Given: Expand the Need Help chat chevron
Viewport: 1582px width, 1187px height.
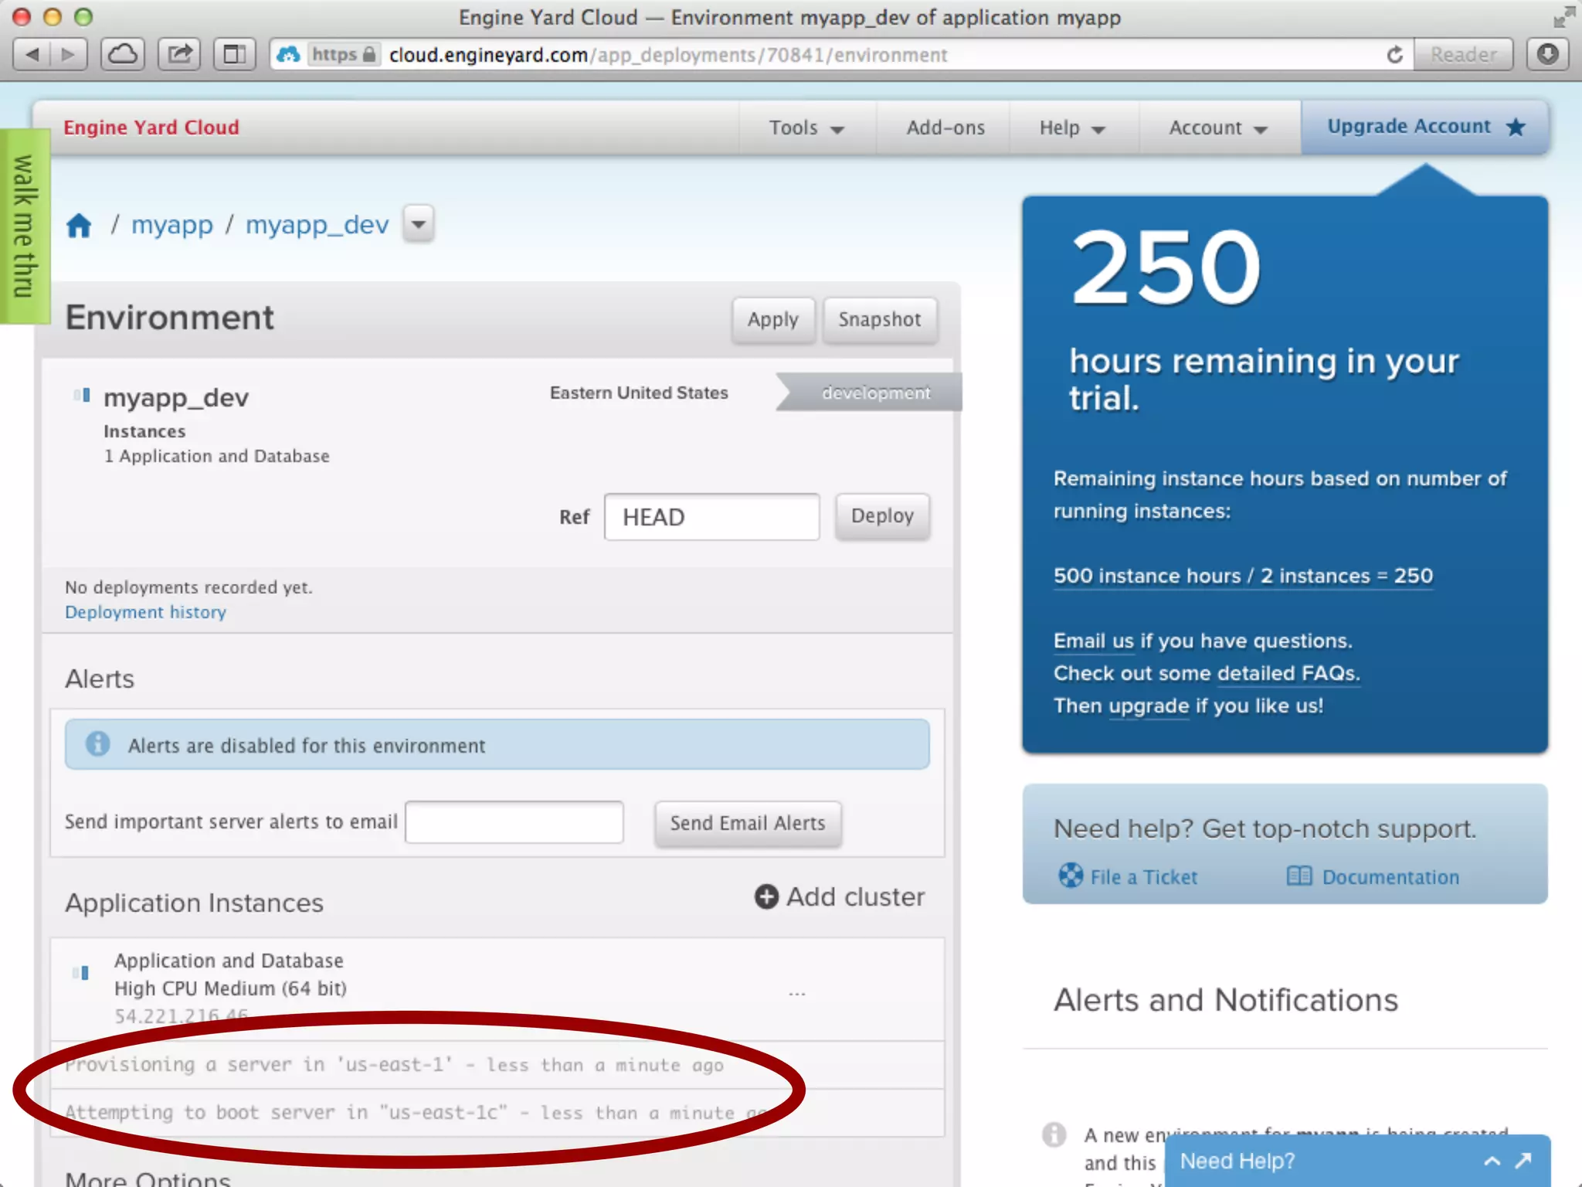Looking at the screenshot, I should pos(1492,1161).
